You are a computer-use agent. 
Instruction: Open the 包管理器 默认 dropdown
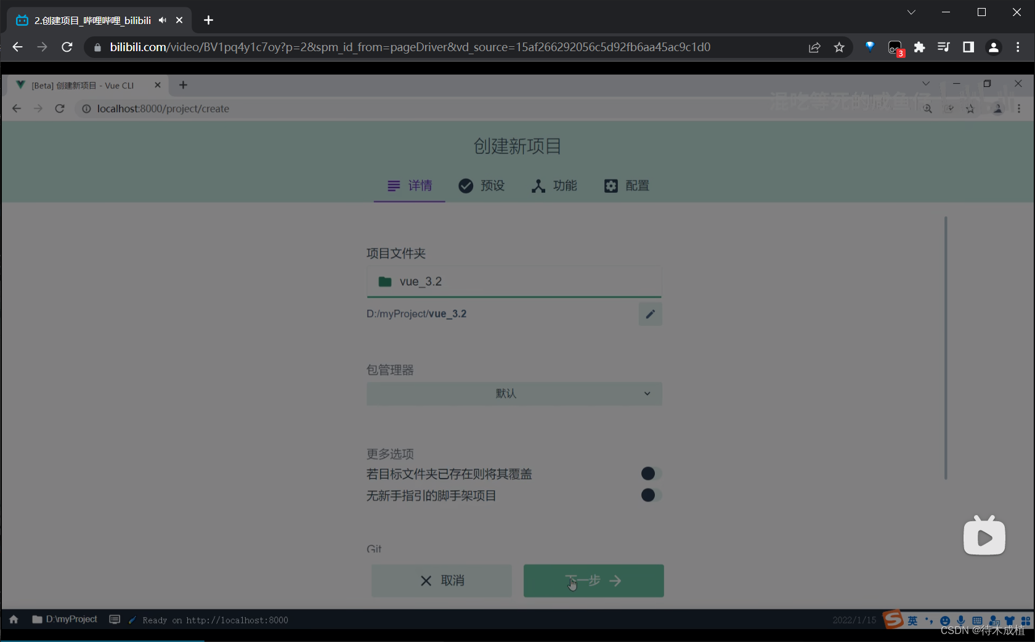click(514, 394)
